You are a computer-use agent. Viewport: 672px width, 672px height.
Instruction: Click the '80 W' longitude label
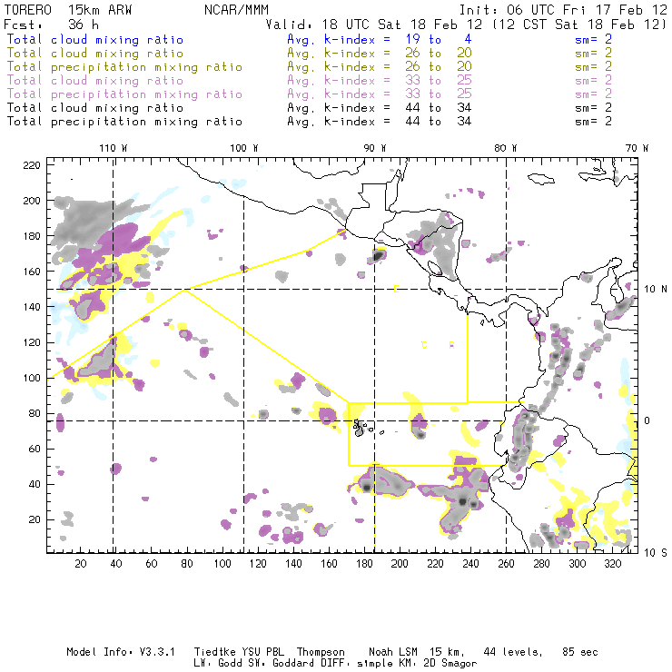point(506,148)
